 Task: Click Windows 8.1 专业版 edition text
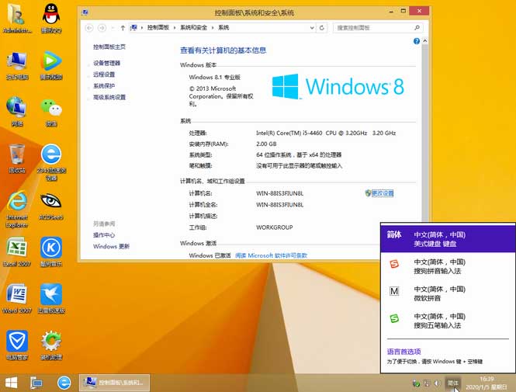[x=215, y=78]
